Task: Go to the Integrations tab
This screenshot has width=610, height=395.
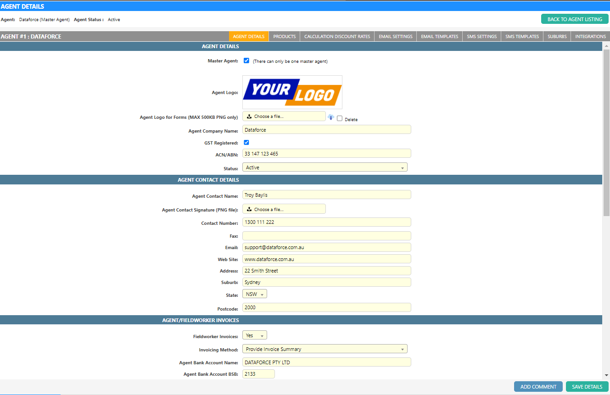Action: pos(590,36)
